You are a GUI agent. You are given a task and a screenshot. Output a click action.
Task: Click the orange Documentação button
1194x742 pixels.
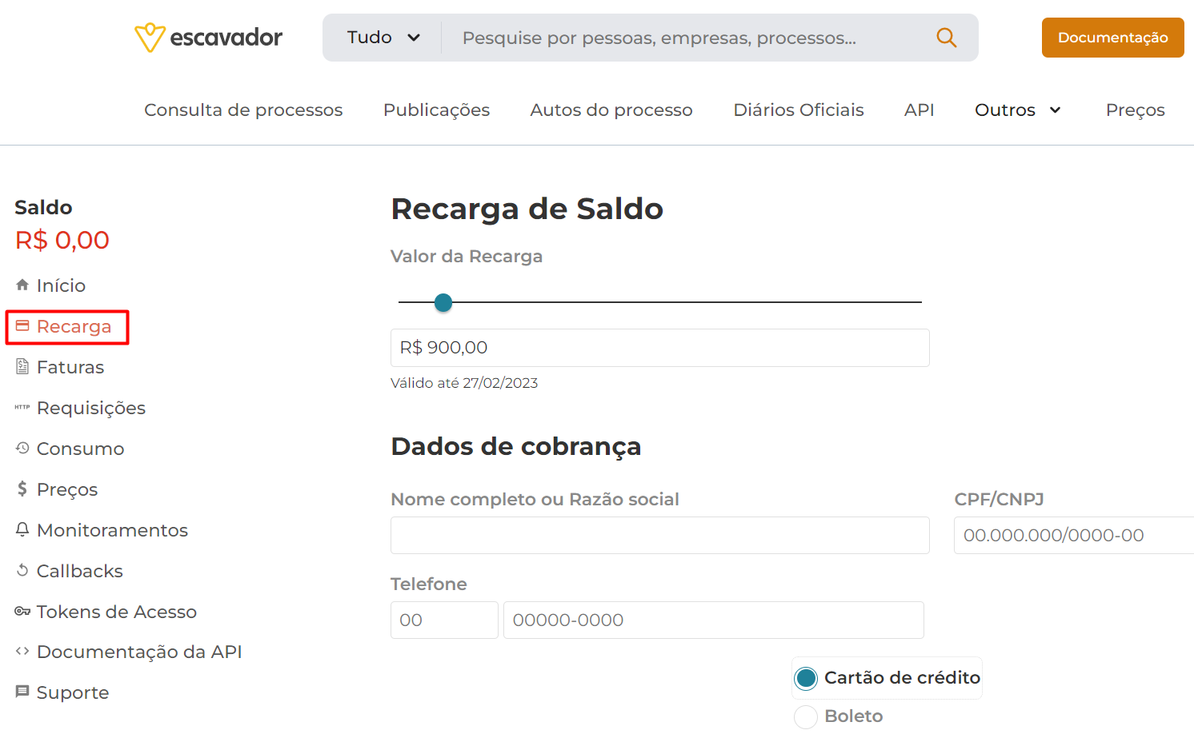pyautogui.click(x=1112, y=38)
